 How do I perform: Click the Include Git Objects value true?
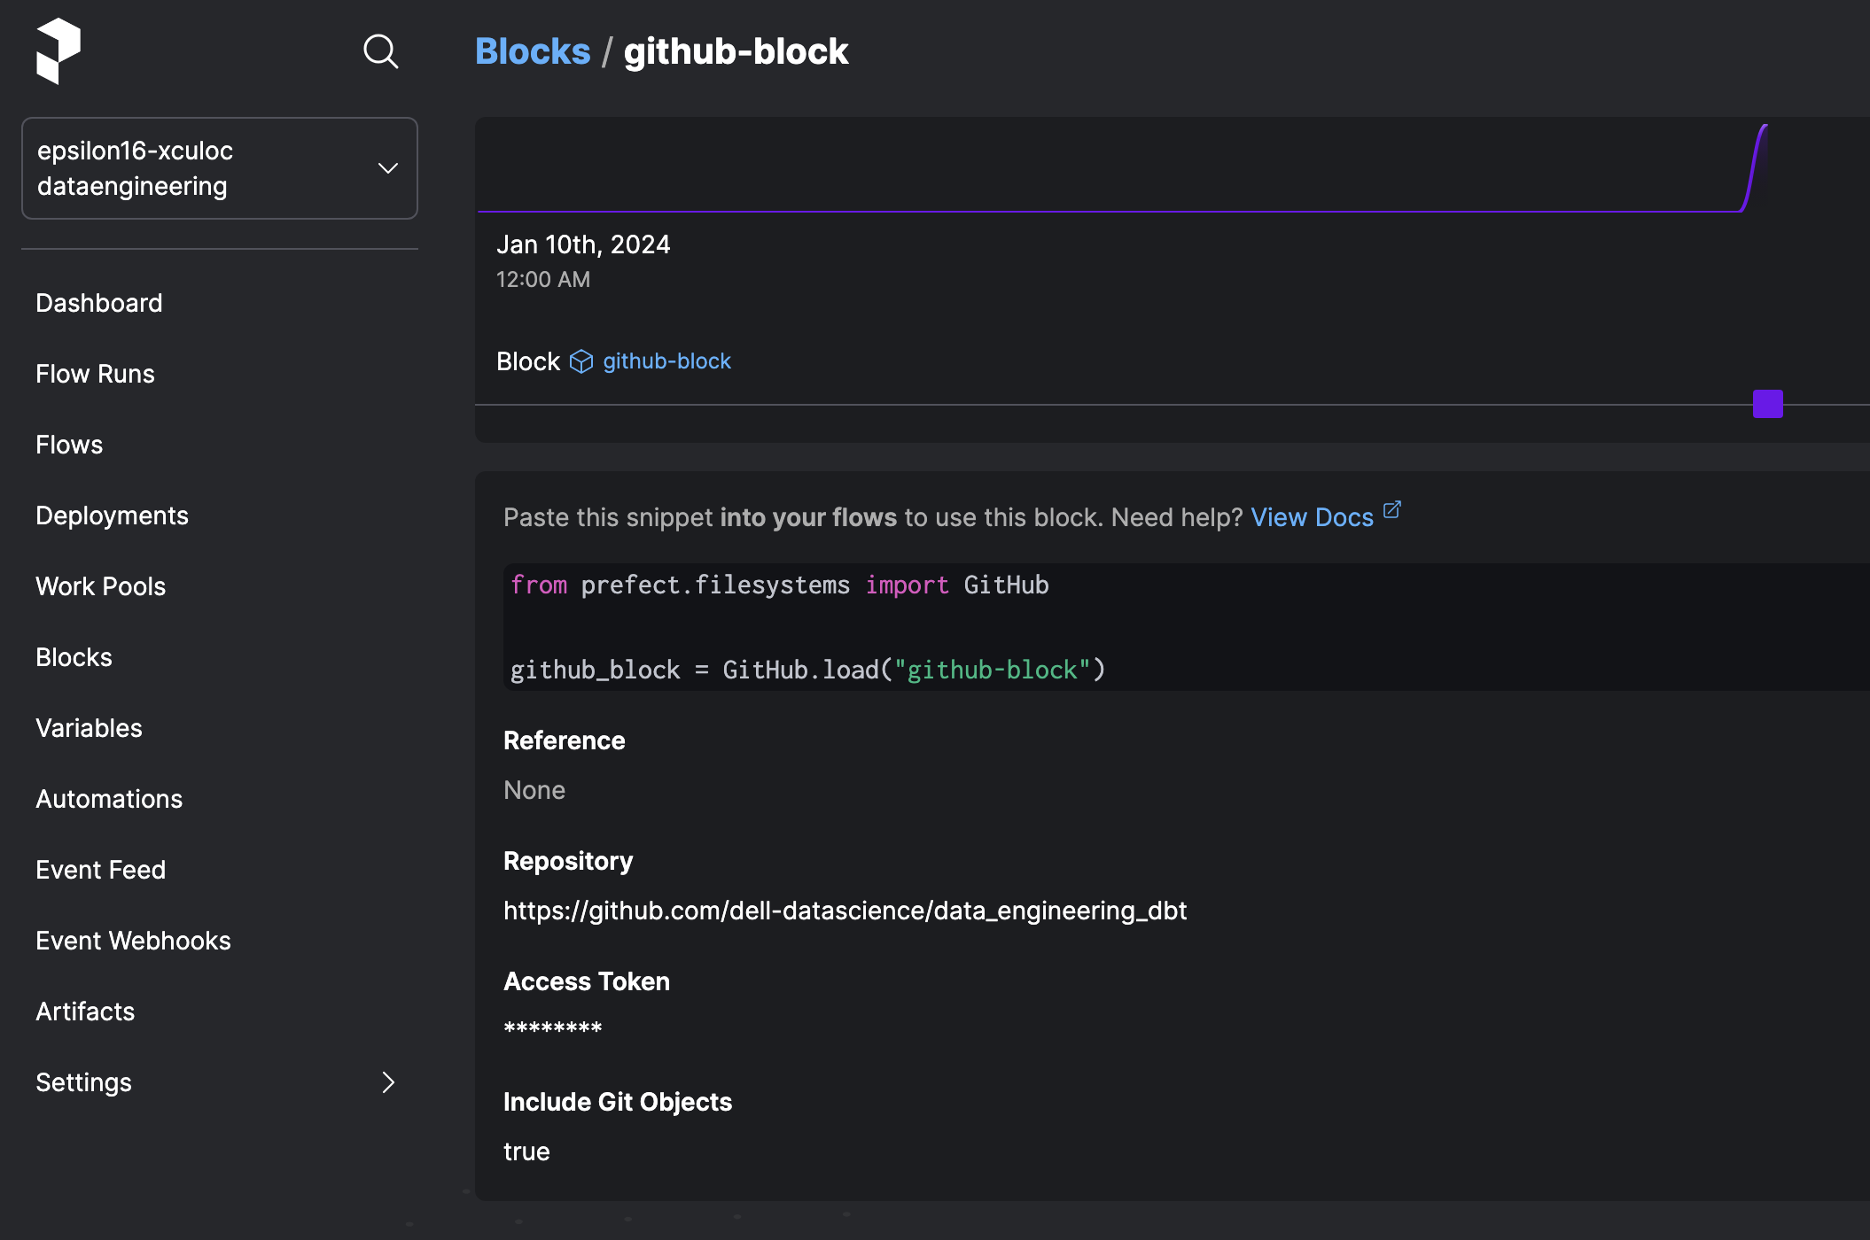click(x=526, y=1151)
